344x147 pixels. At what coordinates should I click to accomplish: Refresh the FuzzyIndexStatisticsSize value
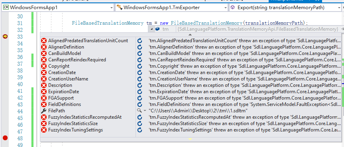140,123
